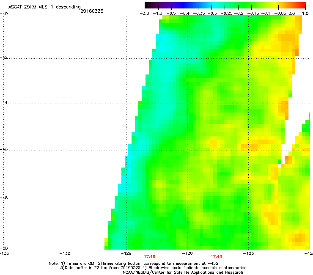Click the "-0.2" color scale label

[239, 14]
